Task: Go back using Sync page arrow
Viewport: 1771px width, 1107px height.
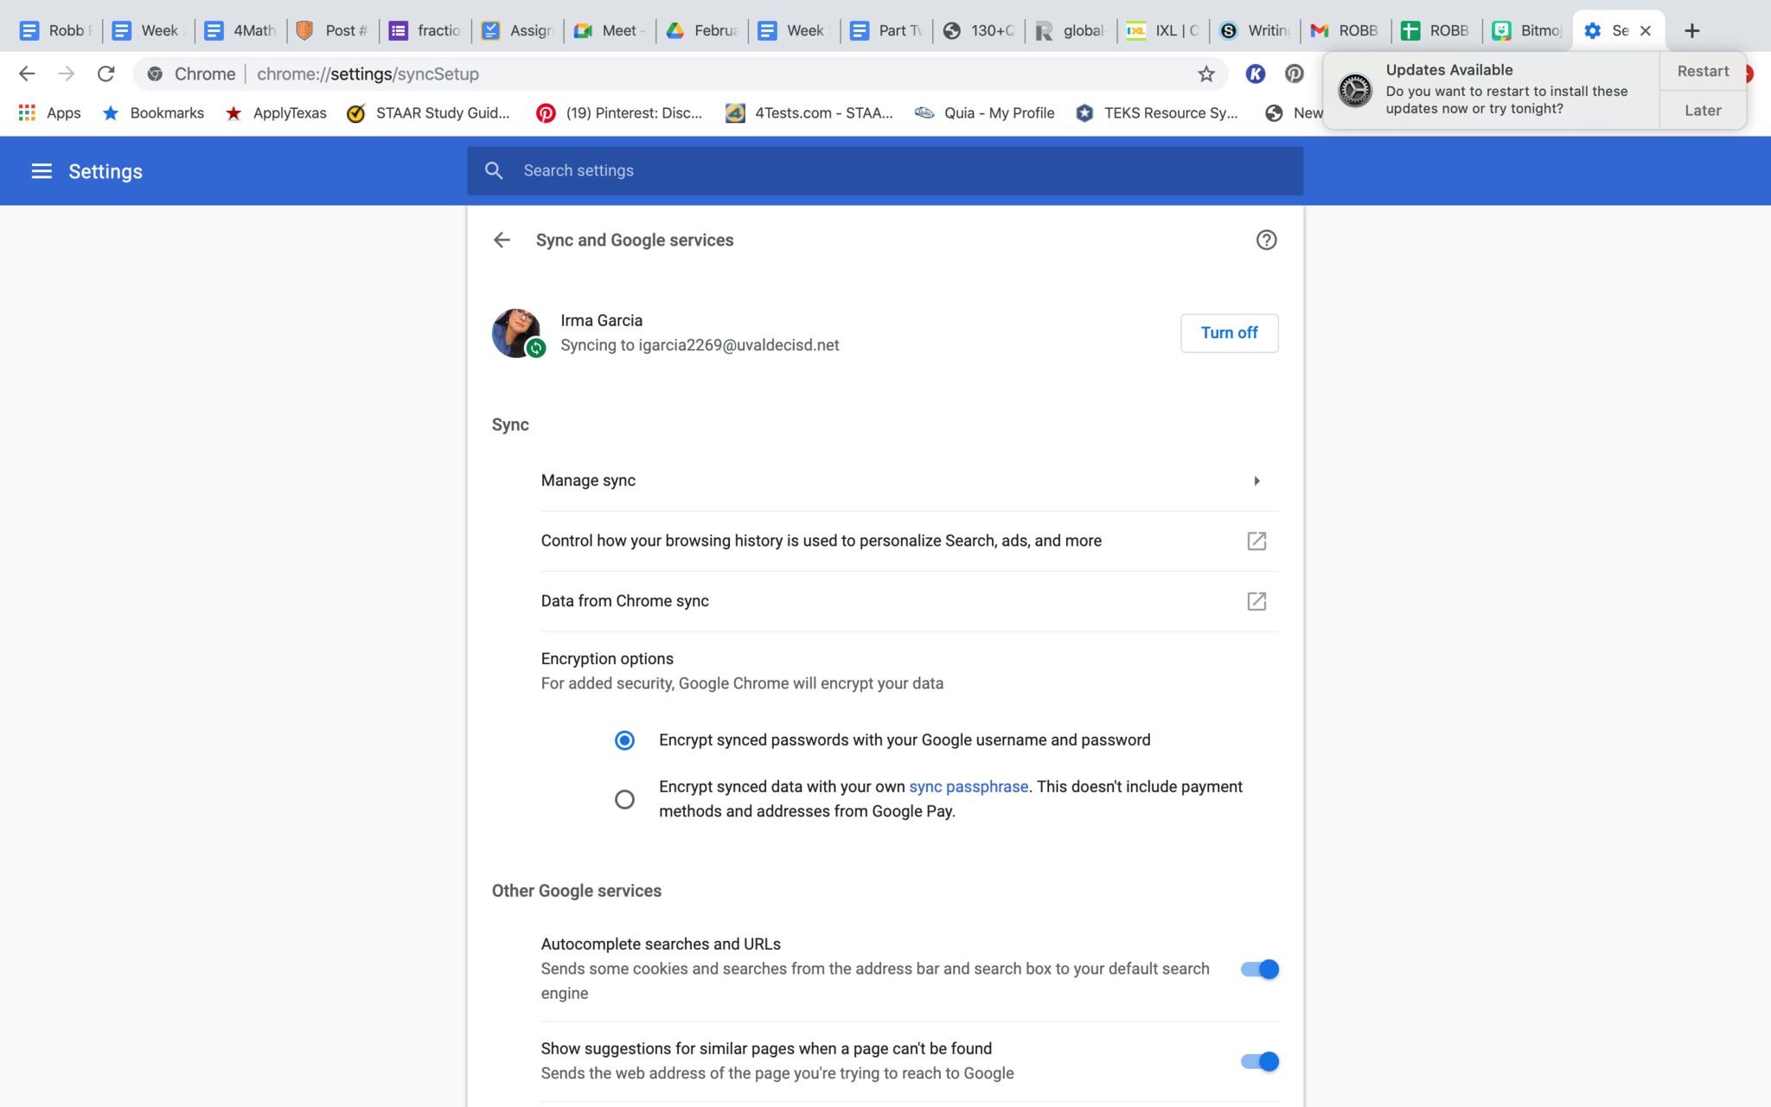Action: click(x=502, y=240)
